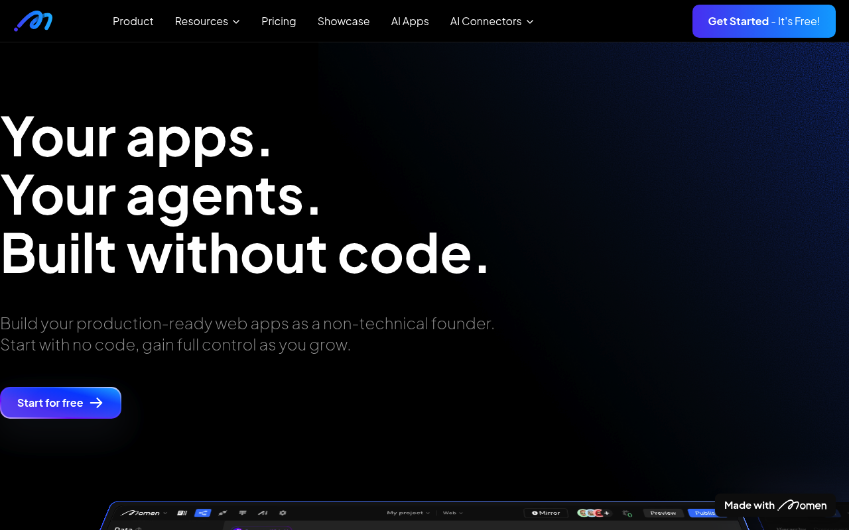Navigate to AI Apps
The height and width of the screenshot is (530, 849).
pyautogui.click(x=410, y=21)
